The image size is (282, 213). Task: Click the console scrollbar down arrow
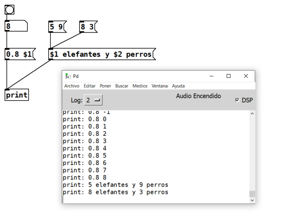point(252,200)
